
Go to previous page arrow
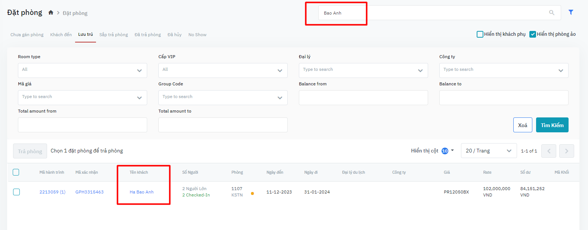548,151
